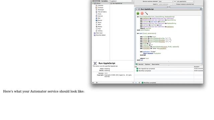The height and width of the screenshot is (120, 214).
Task: Click the Most Used folder icon
Action: pos(95,33)
